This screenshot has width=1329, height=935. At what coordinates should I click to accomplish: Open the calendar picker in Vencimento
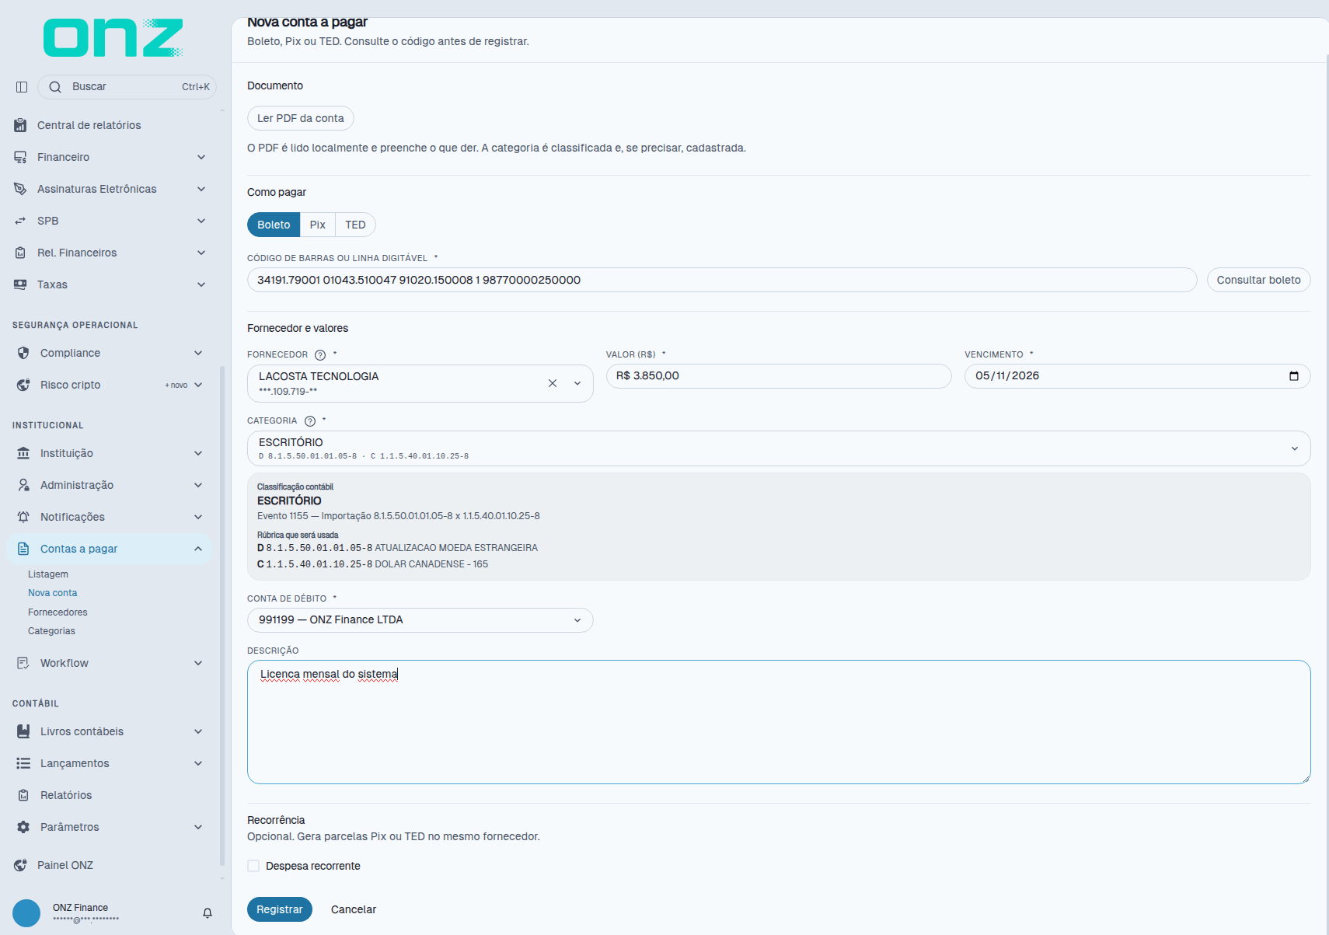[x=1294, y=376]
